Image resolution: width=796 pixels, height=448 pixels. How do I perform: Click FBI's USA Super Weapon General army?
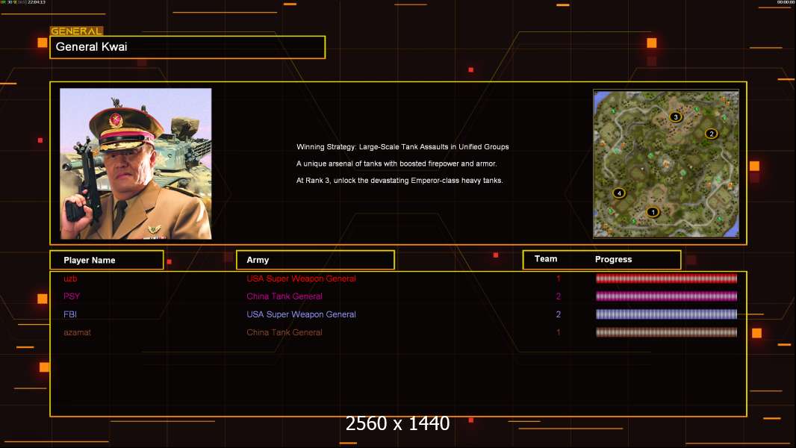(x=301, y=314)
